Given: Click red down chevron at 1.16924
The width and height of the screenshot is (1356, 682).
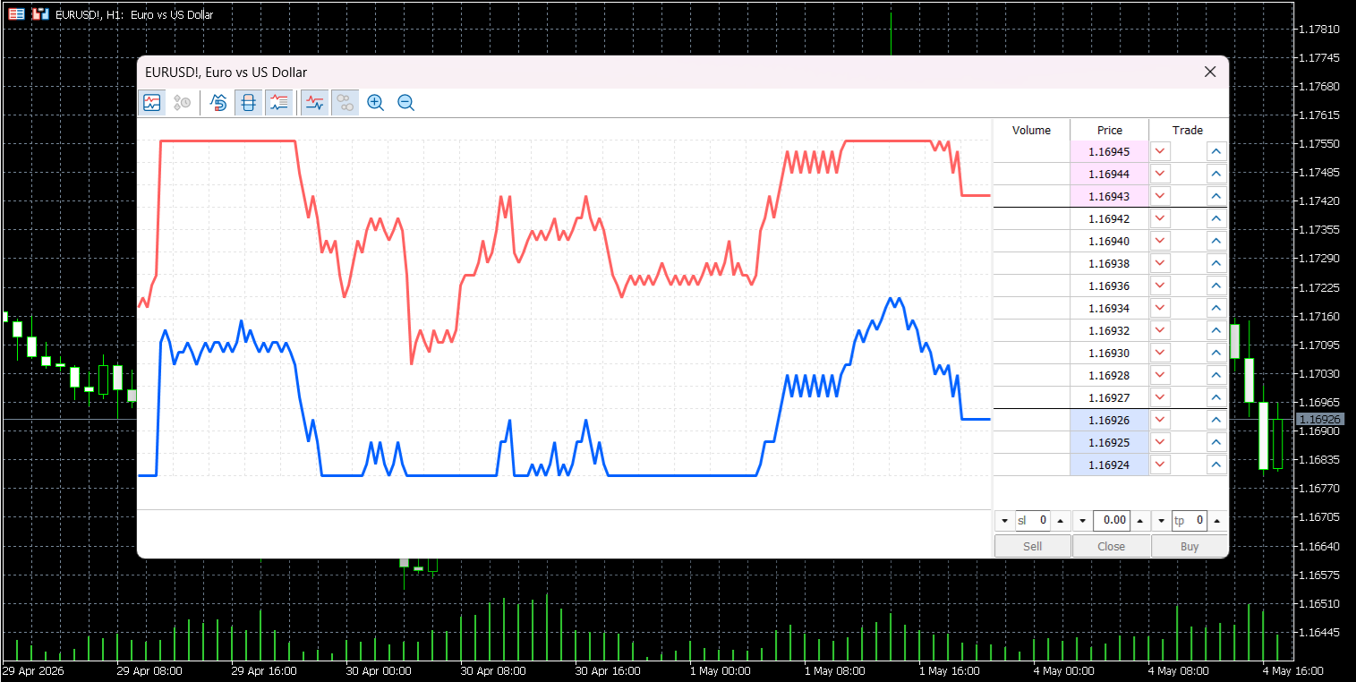Looking at the screenshot, I should 1160,465.
